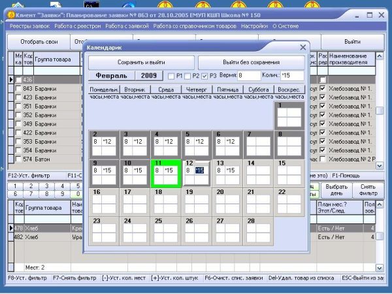The width and height of the screenshot is (392, 294).
Task: Toggle checkbox beside Хлебозавод № 2 row
Action: pyautogui.click(x=323, y=159)
